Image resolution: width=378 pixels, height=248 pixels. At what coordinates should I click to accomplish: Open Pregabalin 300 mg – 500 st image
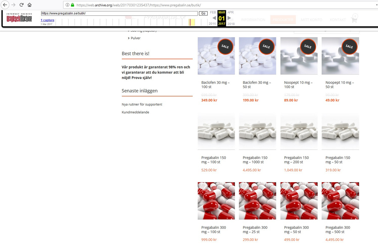(340, 201)
